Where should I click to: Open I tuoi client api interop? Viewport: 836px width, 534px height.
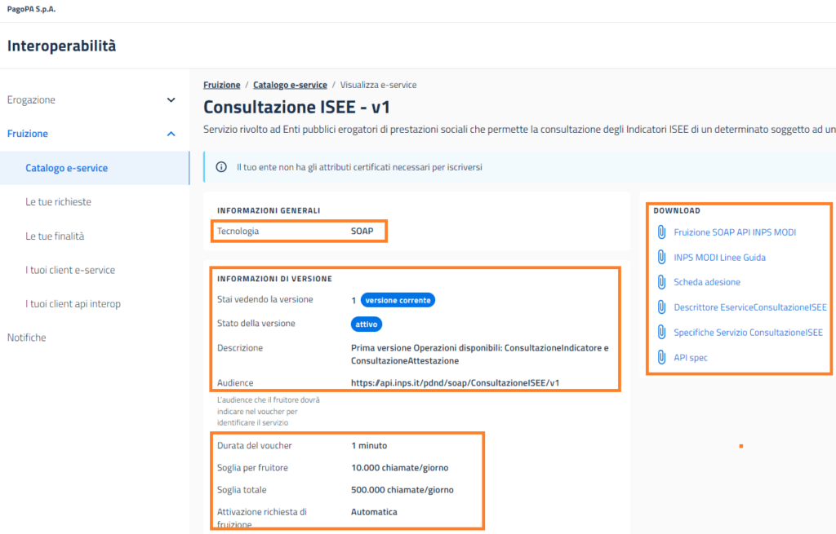point(73,304)
